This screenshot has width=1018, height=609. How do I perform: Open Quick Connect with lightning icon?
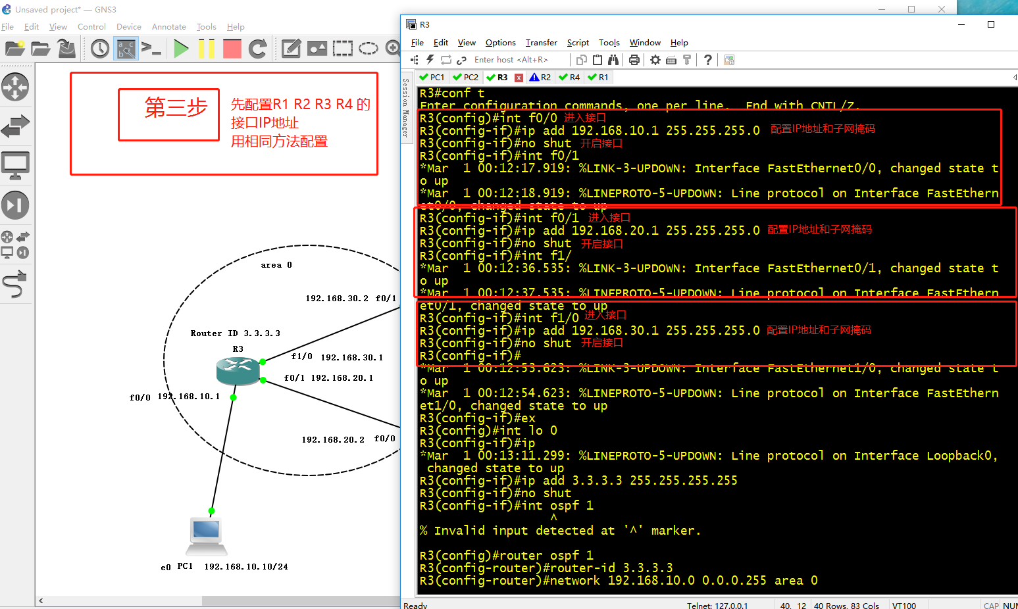(428, 59)
